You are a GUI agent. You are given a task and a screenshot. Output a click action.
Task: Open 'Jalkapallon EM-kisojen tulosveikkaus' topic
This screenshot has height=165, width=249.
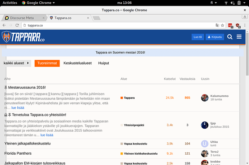pos(35,163)
